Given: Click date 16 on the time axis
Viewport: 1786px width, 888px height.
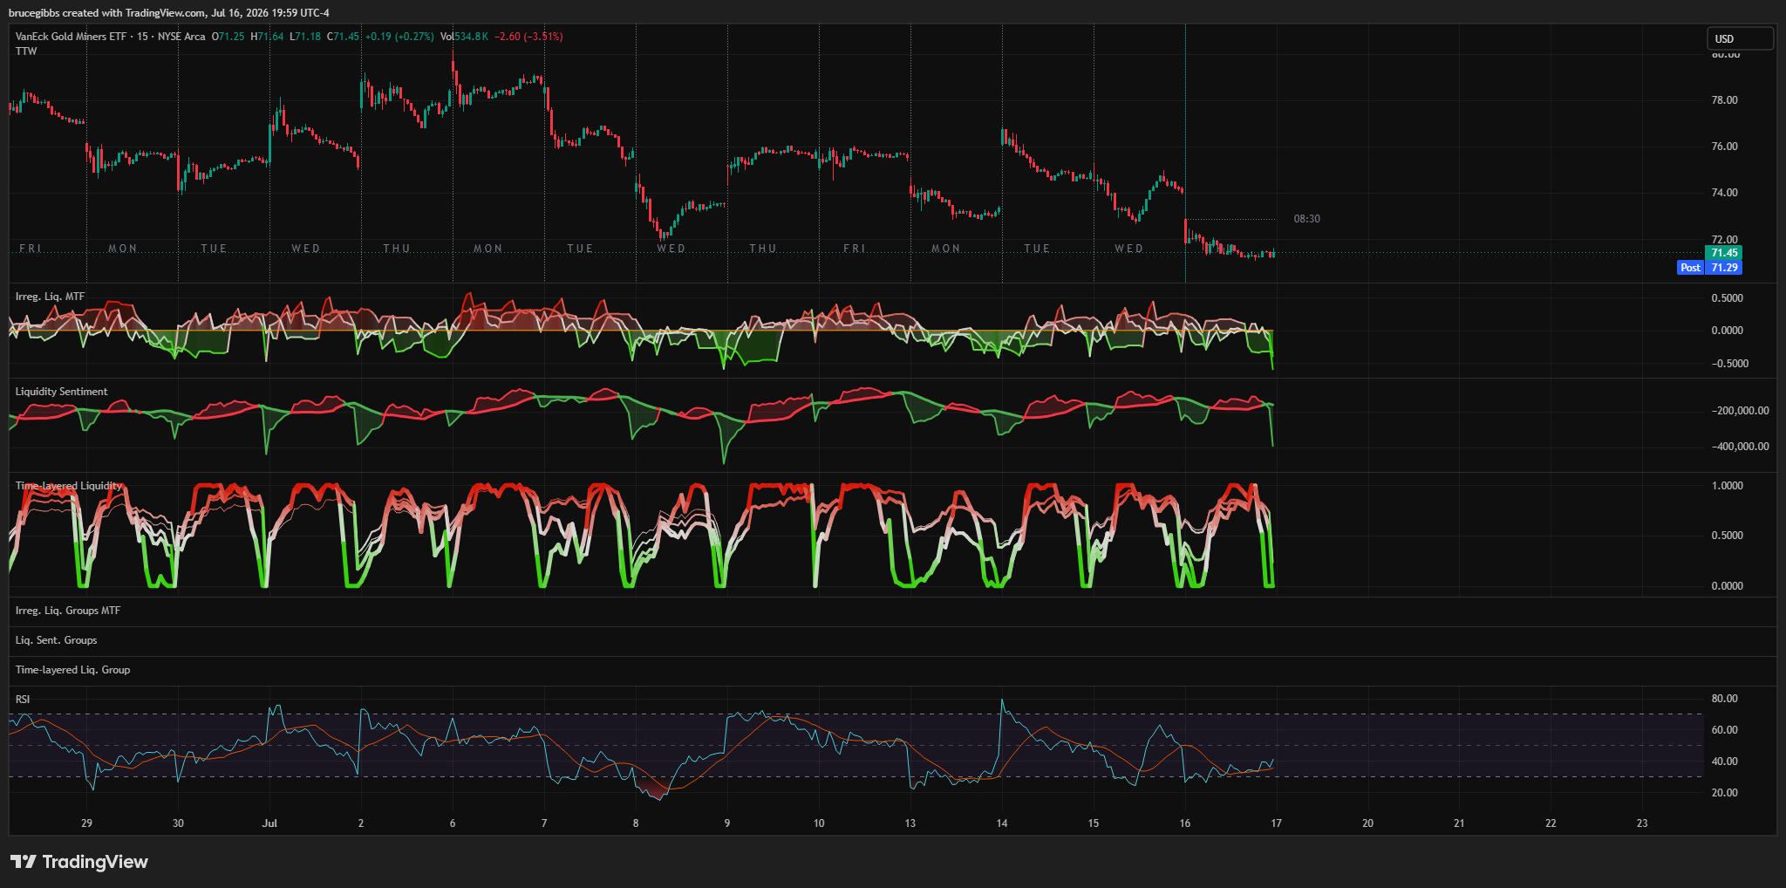Looking at the screenshot, I should click(x=1184, y=823).
